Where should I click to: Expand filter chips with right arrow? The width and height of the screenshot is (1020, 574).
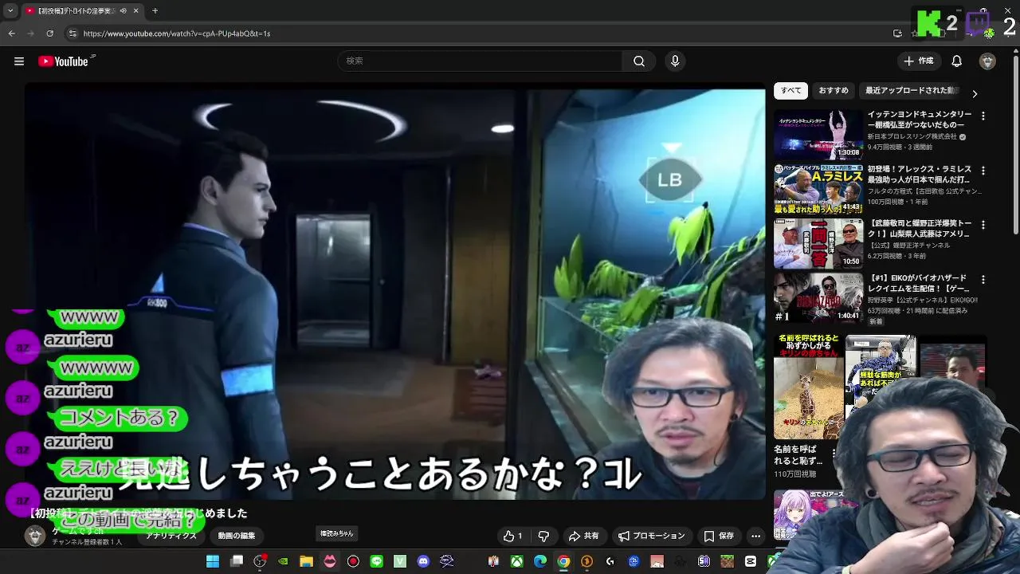point(974,93)
